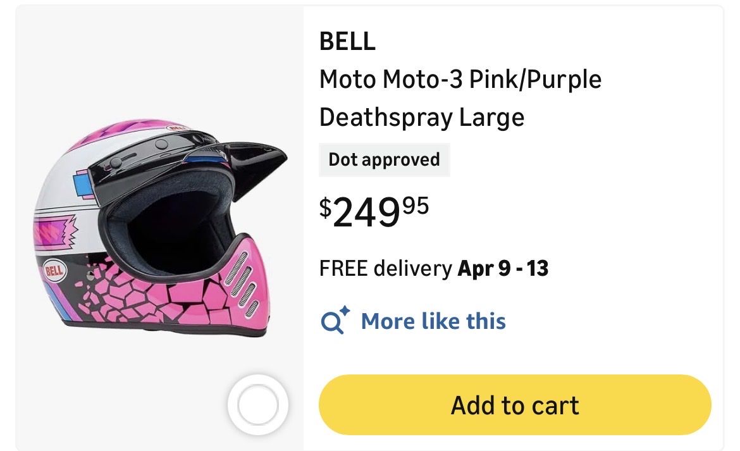Click the Deathspray Large title line

pos(421,118)
